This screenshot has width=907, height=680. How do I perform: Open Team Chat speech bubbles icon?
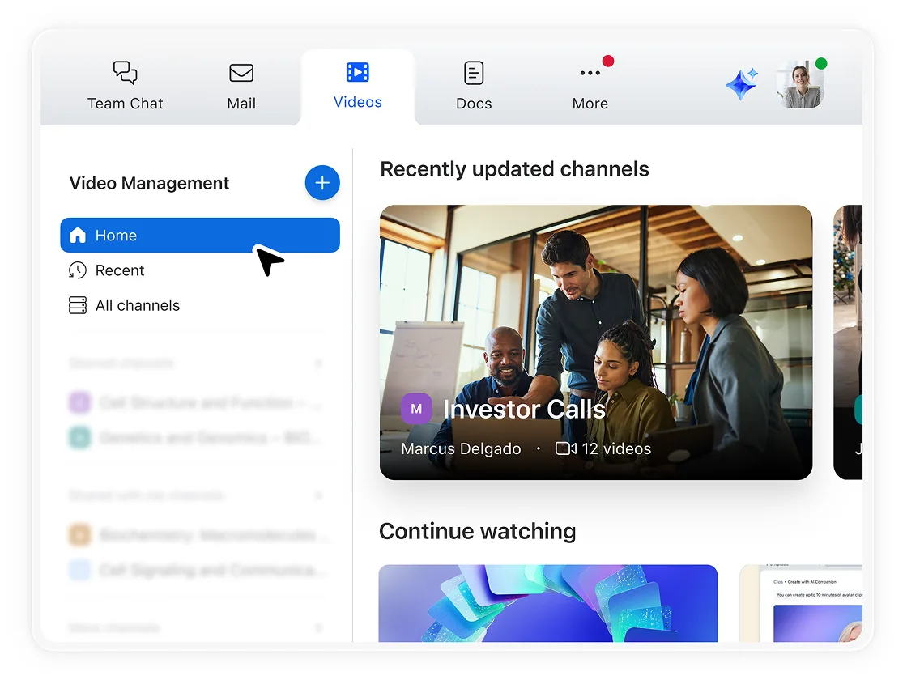tap(125, 73)
